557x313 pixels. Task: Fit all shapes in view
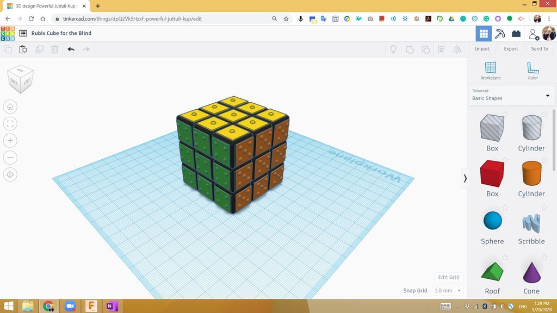pyautogui.click(x=10, y=123)
